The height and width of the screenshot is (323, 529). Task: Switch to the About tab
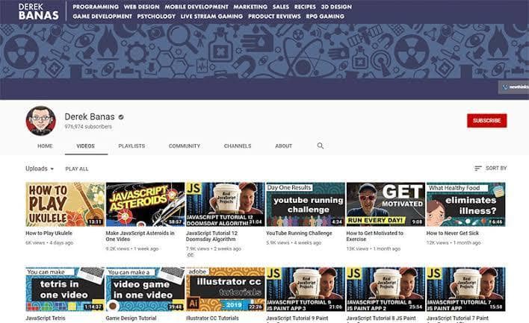coord(283,146)
